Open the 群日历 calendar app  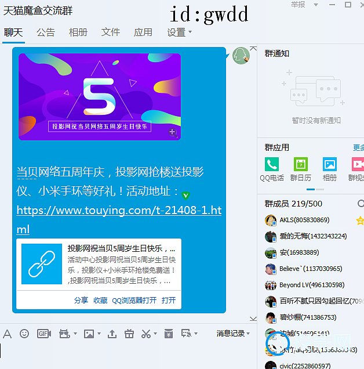coord(301,164)
